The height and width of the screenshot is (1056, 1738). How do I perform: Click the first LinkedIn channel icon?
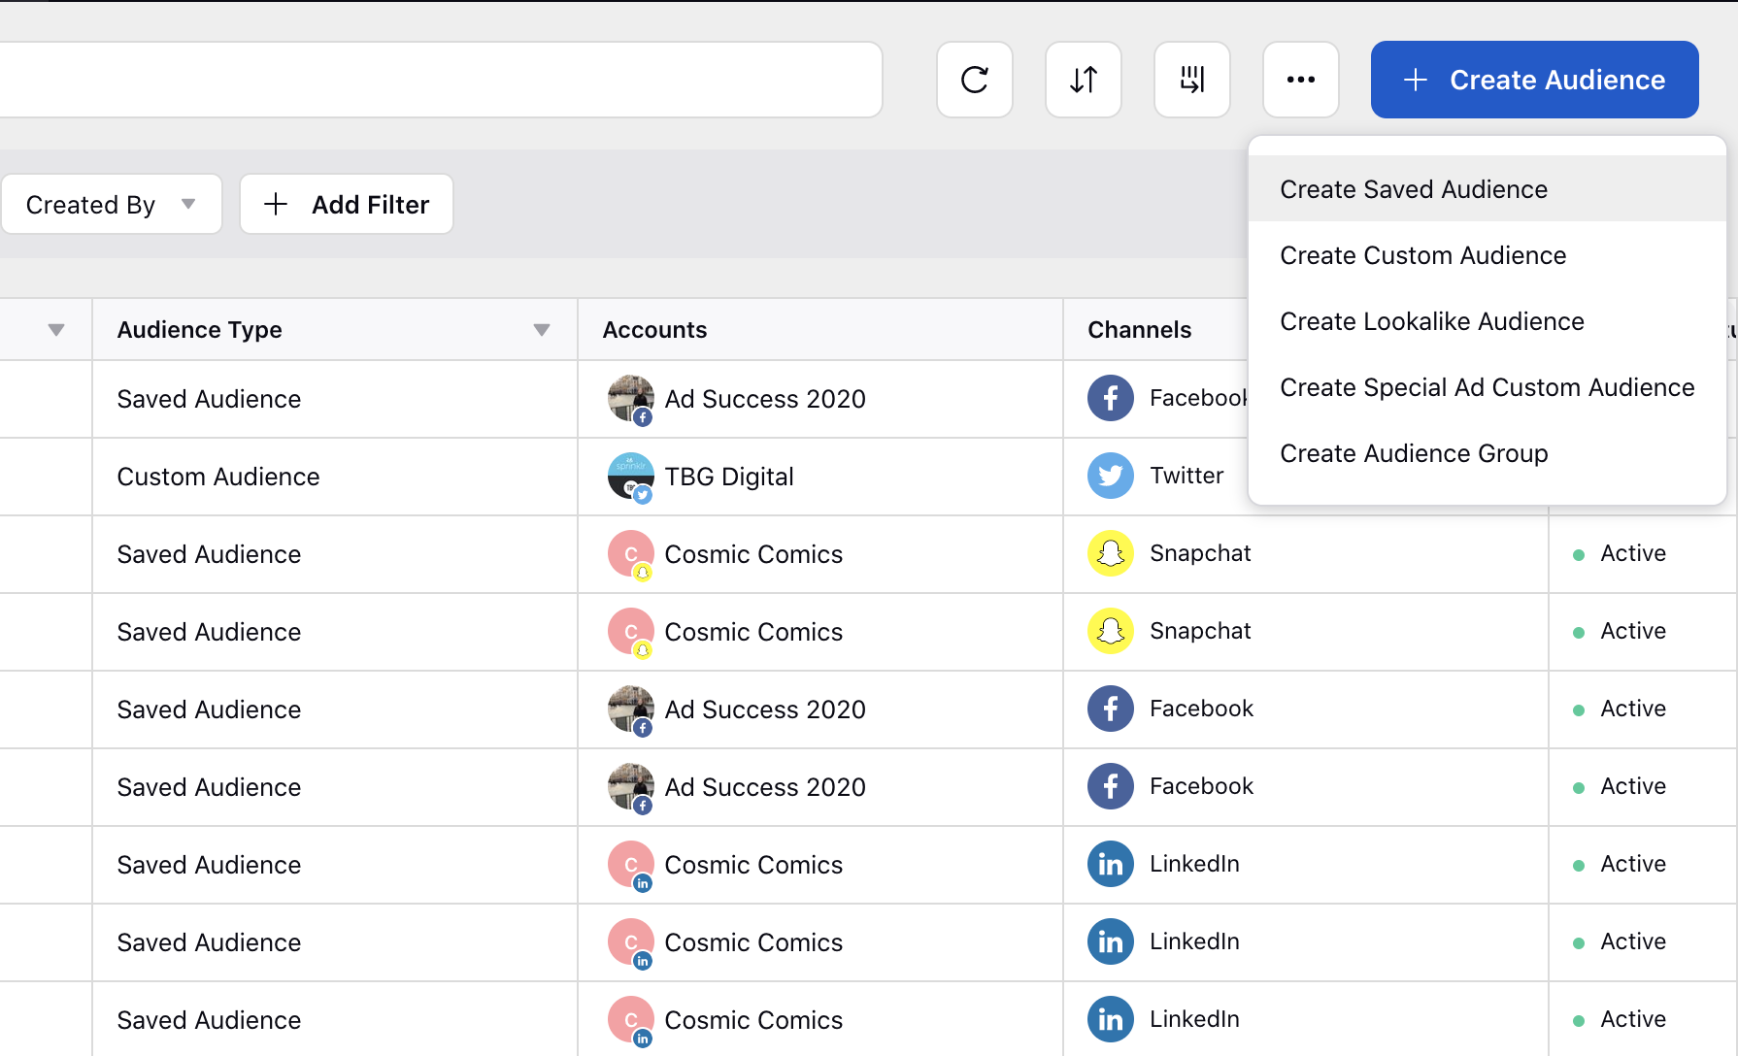(1111, 864)
